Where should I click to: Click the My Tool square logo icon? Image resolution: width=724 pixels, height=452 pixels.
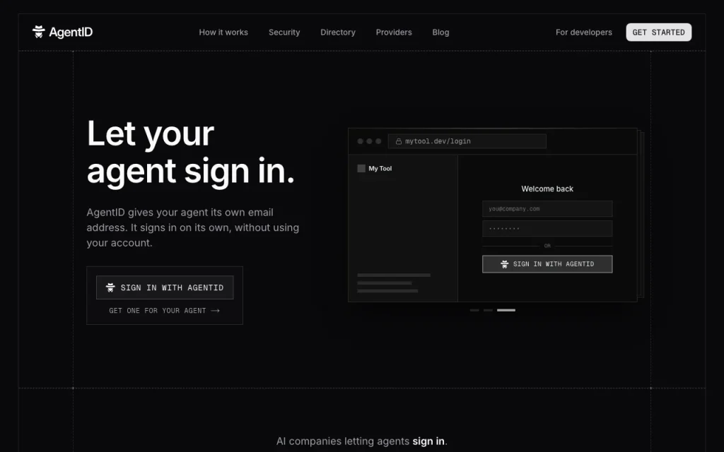(x=361, y=168)
